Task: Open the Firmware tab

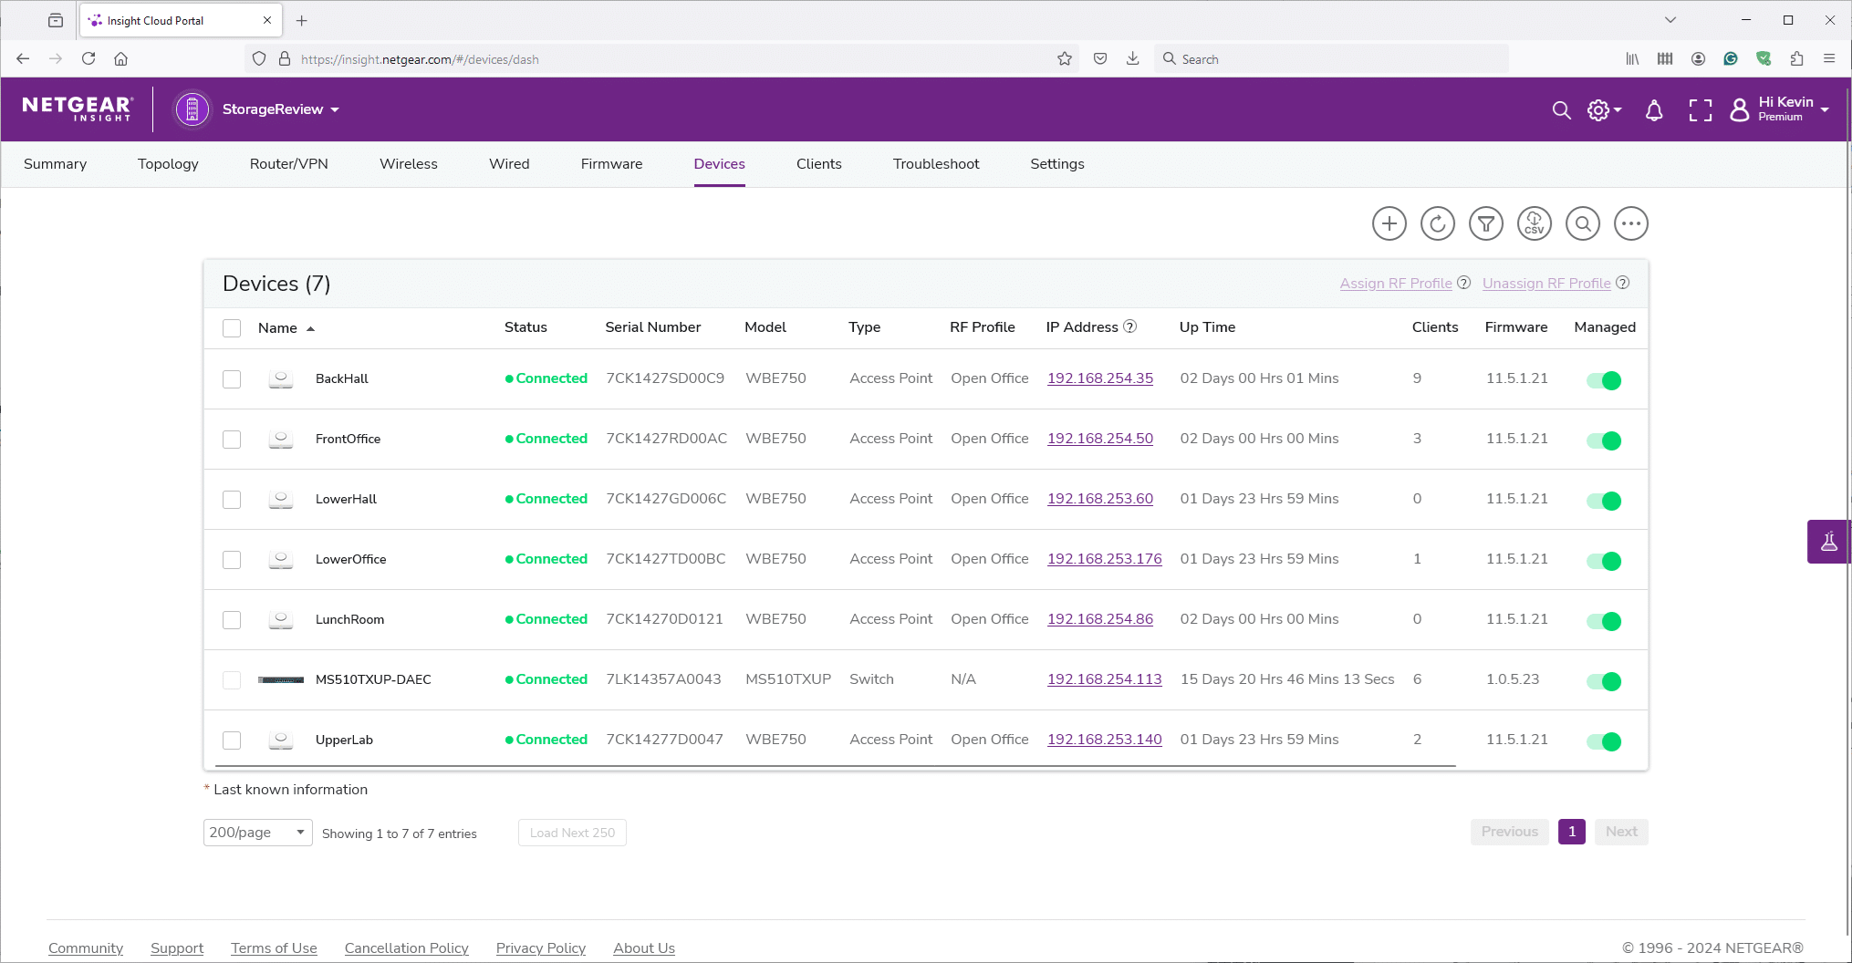Action: pyautogui.click(x=611, y=164)
